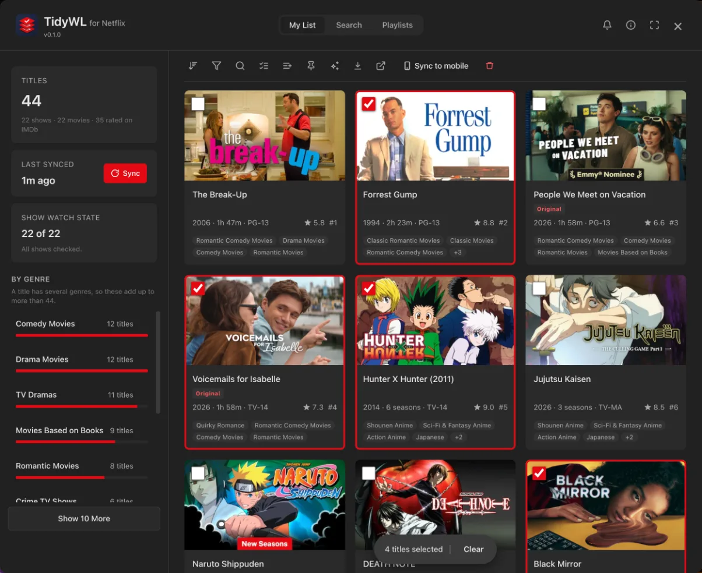The image size is (702, 573).
Task: Click Classic Romantic Movies tag
Action: pos(403,240)
